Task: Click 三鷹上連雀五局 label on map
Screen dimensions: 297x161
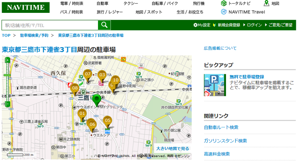Action: [36, 121]
